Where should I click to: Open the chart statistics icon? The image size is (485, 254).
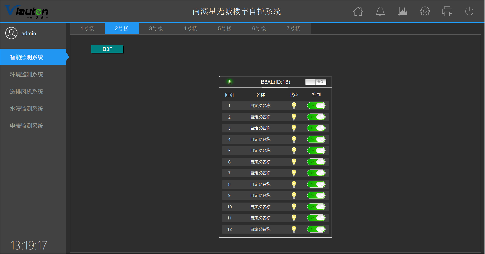pyautogui.click(x=402, y=11)
